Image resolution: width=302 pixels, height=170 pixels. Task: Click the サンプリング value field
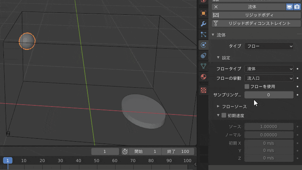tap(269, 95)
